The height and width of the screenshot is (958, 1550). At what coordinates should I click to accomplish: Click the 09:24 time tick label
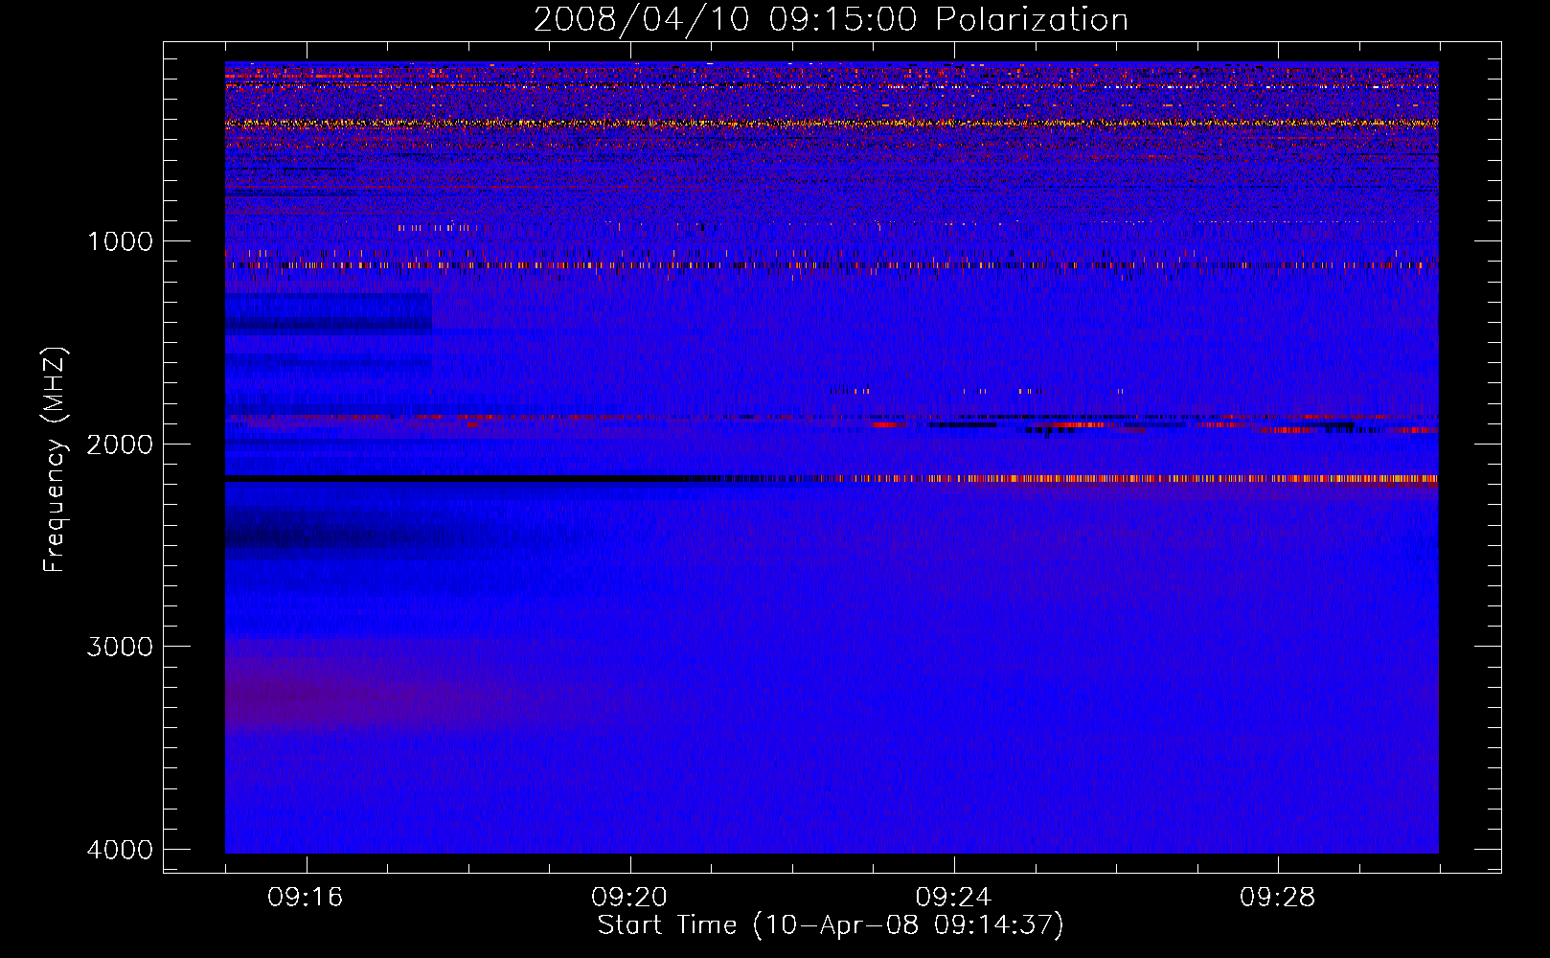953,897
